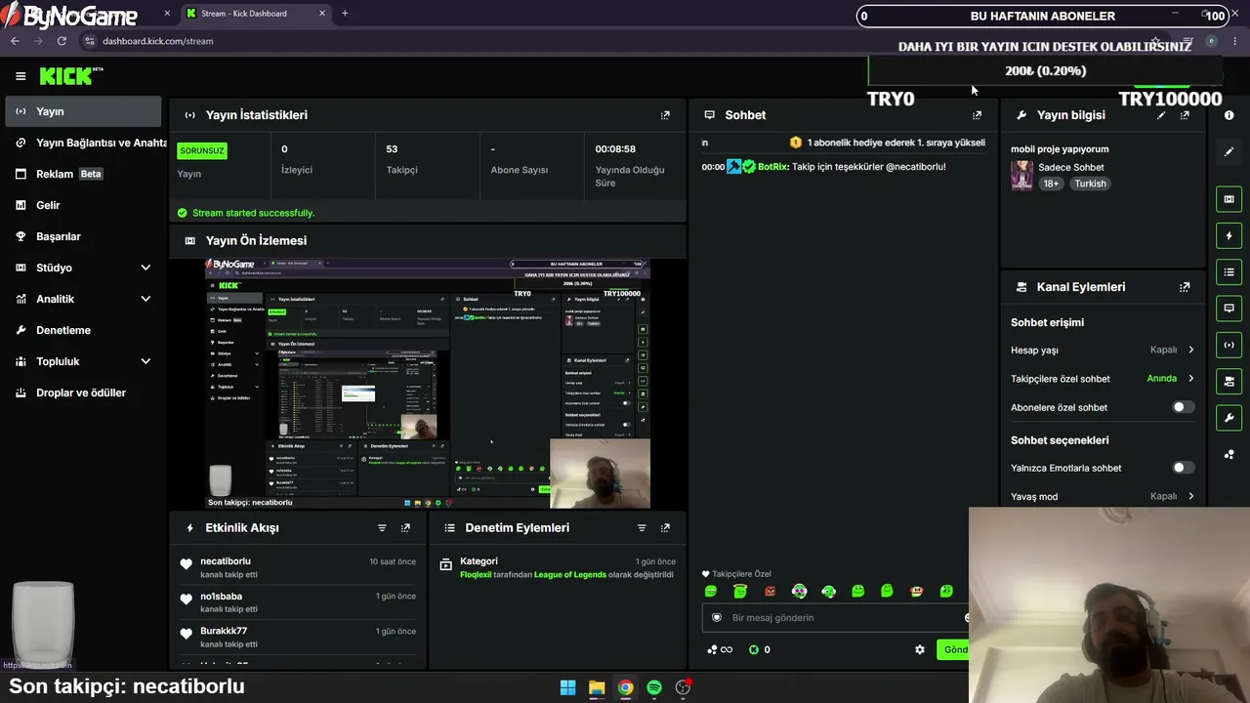The width and height of the screenshot is (1250, 703).
Task: Pop out the Yayın bilgisi panel
Action: [1185, 115]
